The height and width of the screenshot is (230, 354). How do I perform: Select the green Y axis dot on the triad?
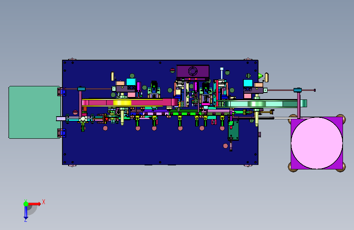click(26, 204)
